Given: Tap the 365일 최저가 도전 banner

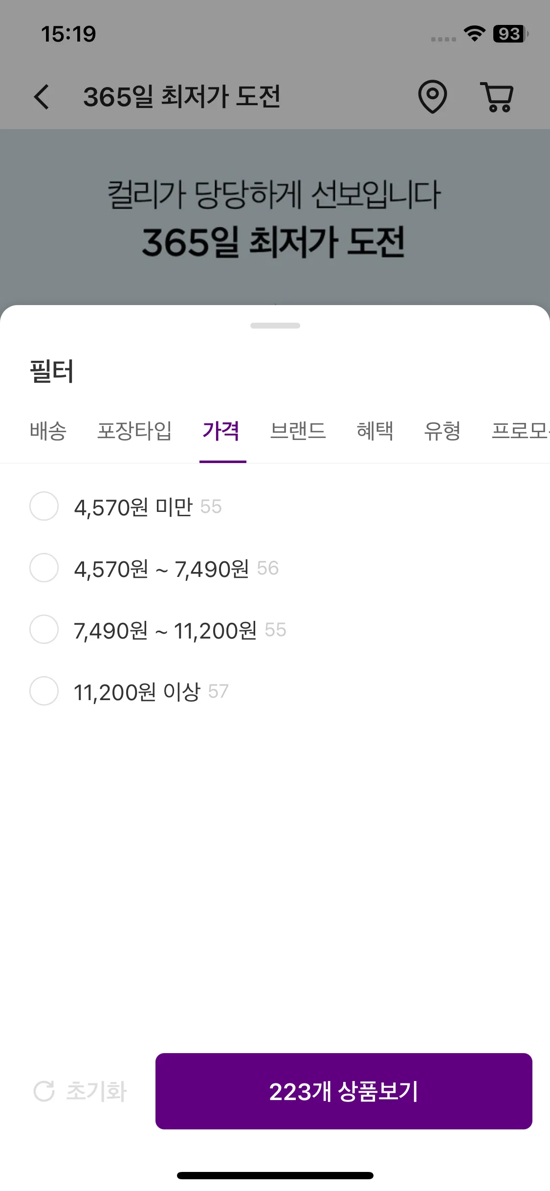Looking at the screenshot, I should (x=274, y=218).
